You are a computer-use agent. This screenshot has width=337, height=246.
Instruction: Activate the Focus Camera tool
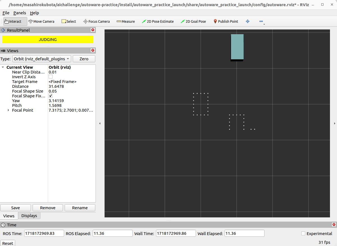point(96,21)
